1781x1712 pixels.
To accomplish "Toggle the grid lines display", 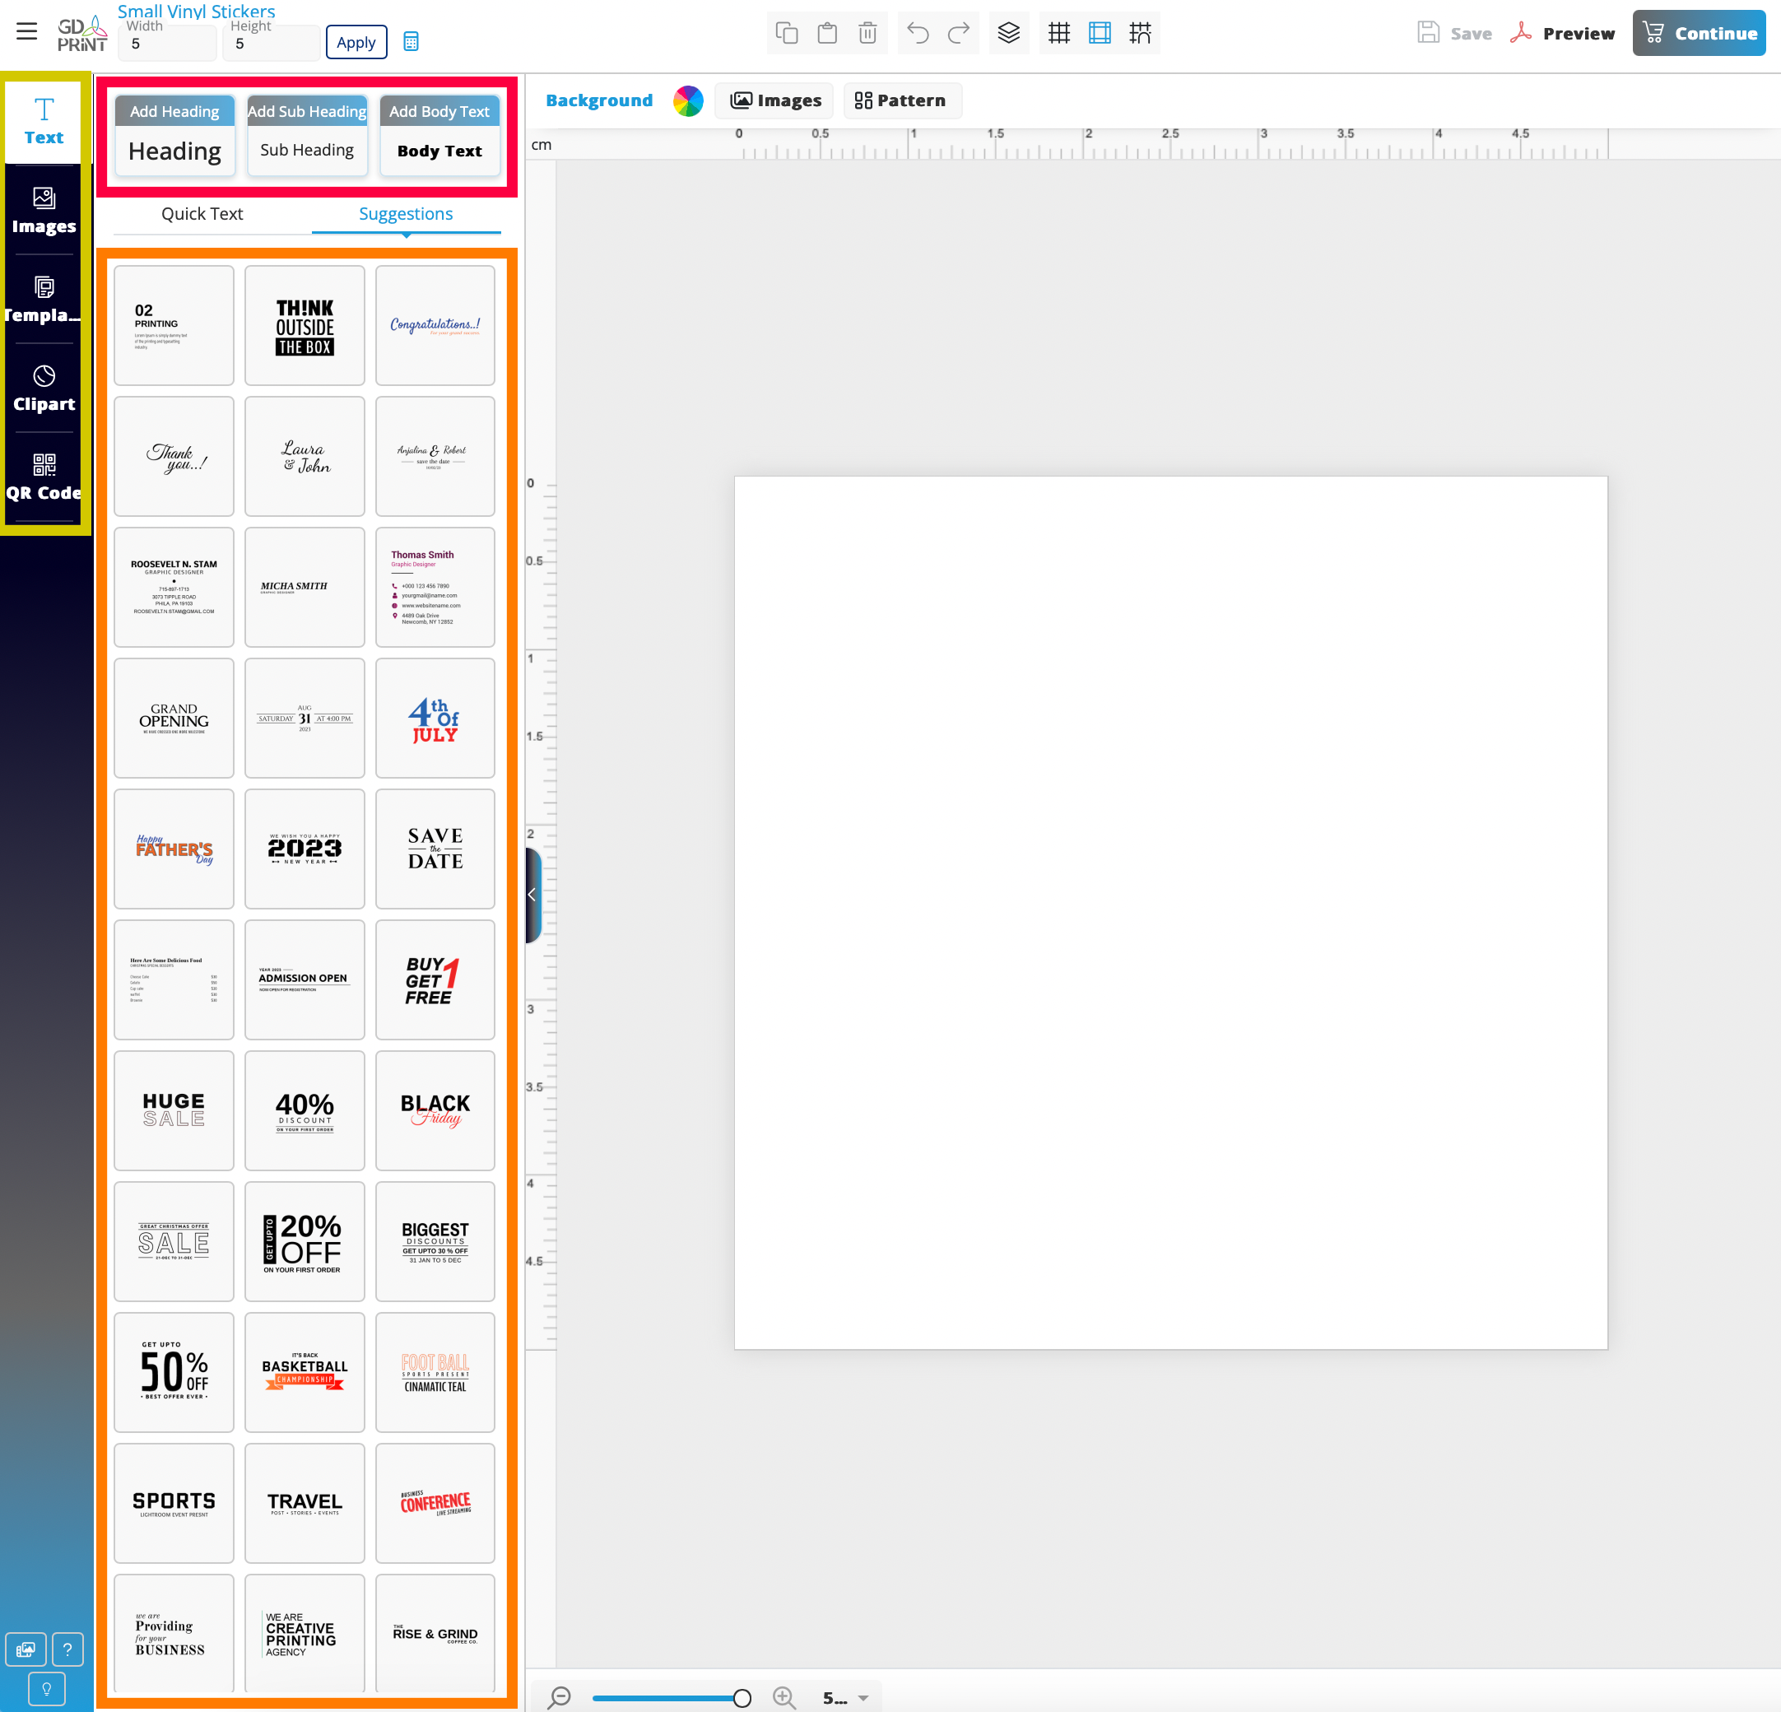I will coord(1058,34).
